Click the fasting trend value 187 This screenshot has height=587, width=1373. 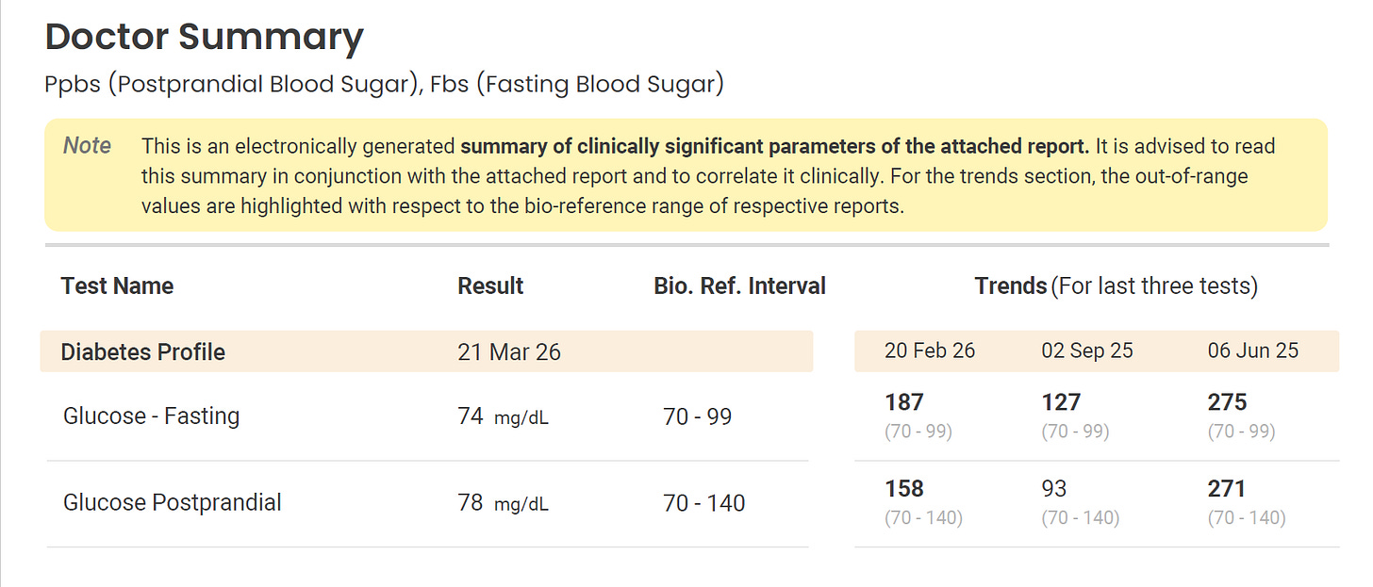click(904, 403)
